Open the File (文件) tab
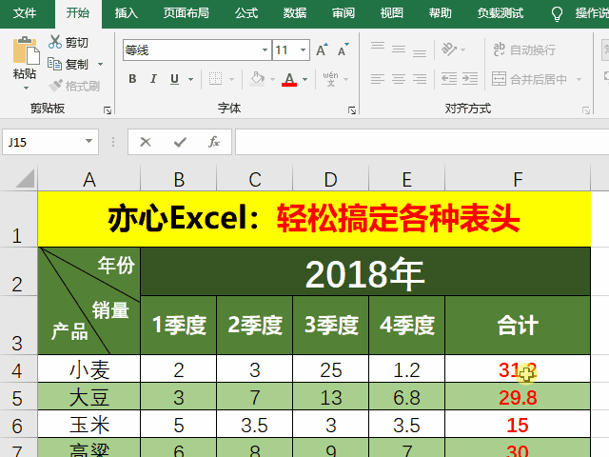Viewport: 609px width, 457px height. (25, 13)
